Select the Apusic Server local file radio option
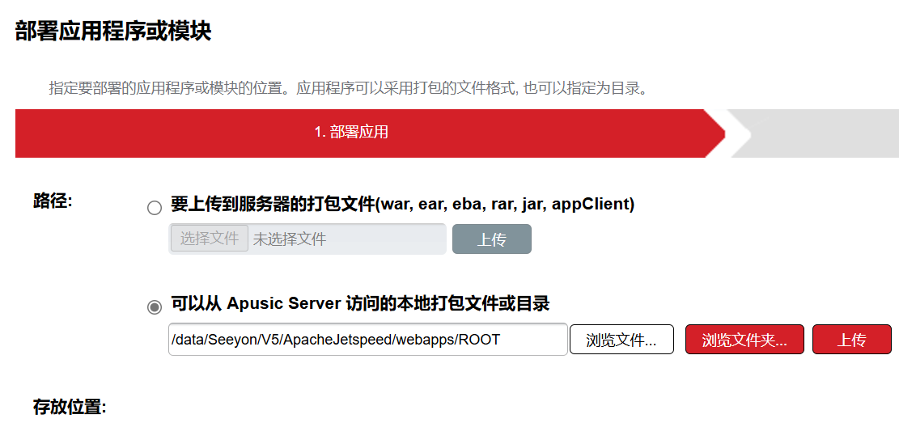This screenshot has height=444, width=899. [155, 307]
